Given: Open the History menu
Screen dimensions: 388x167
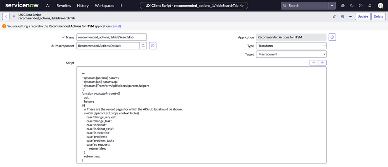Looking at the screenshot, I should [x=83, y=5].
